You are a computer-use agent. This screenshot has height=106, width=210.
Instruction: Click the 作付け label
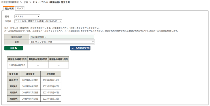[x=8, y=21]
